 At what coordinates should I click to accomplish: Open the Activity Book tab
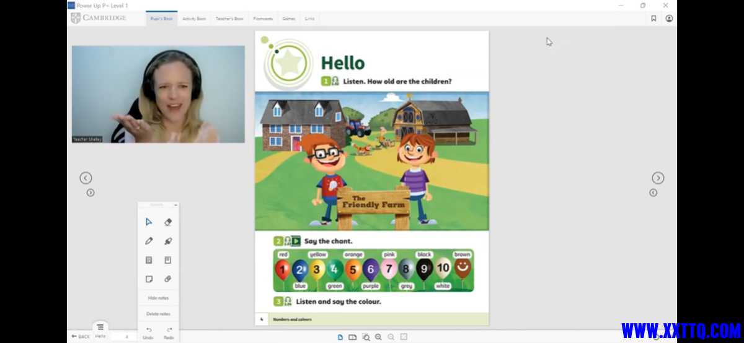(x=194, y=19)
